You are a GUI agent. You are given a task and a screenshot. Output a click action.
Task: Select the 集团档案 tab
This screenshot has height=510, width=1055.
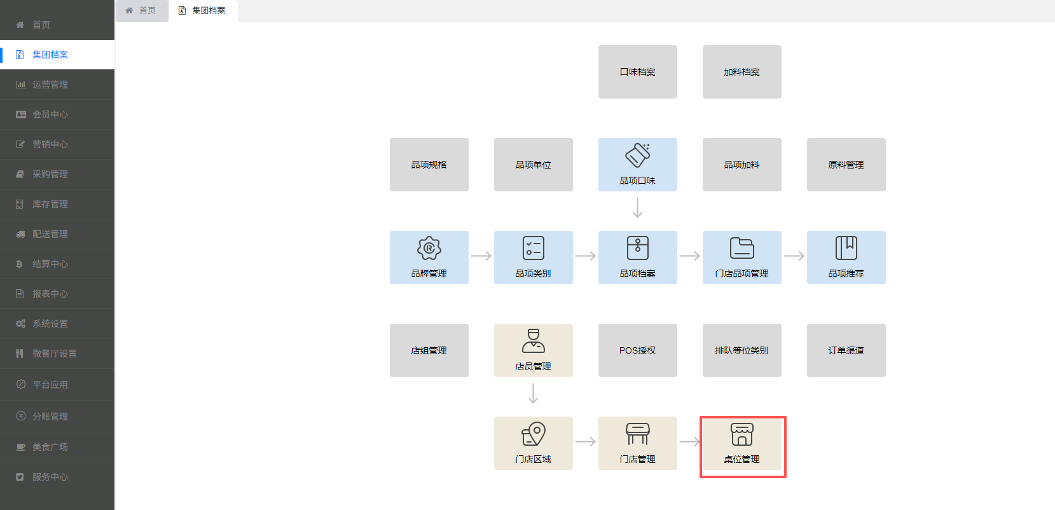tap(203, 11)
